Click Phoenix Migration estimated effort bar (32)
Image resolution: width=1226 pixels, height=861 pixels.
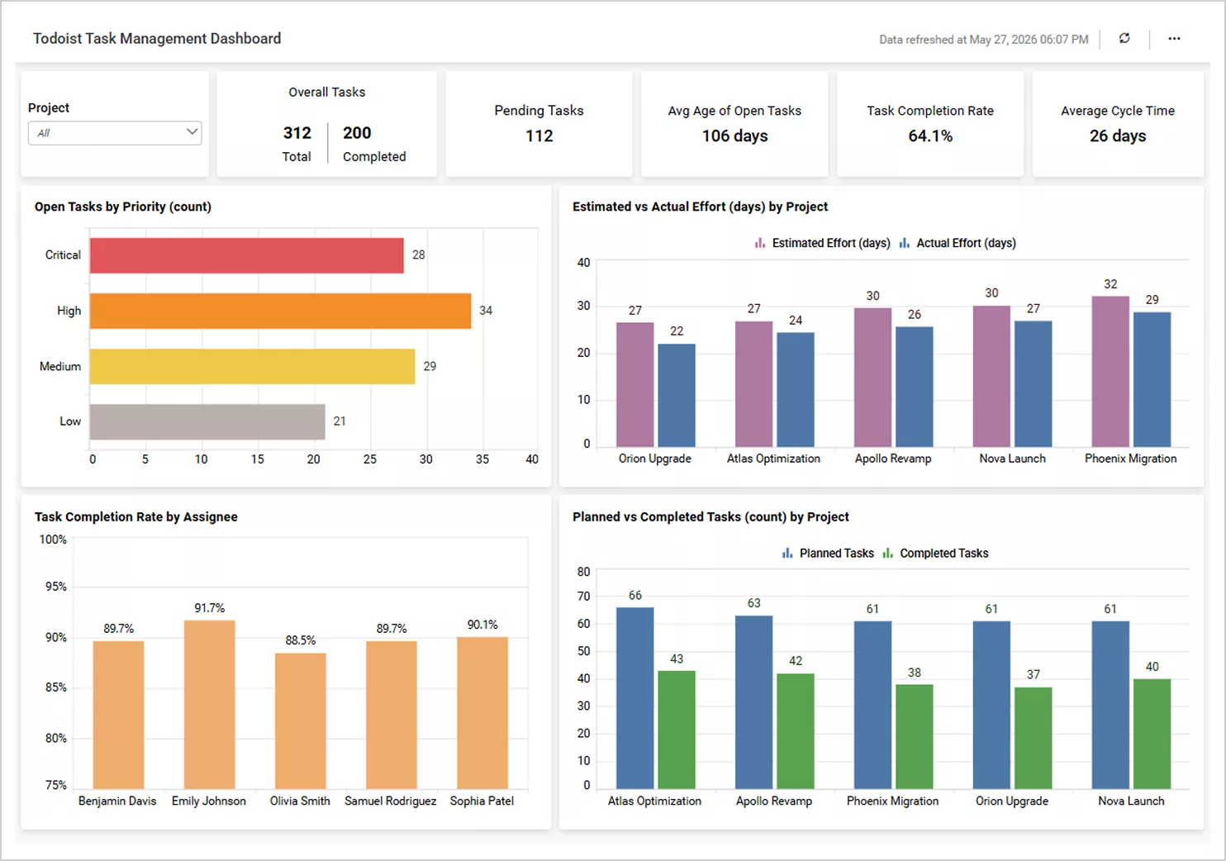(1110, 372)
